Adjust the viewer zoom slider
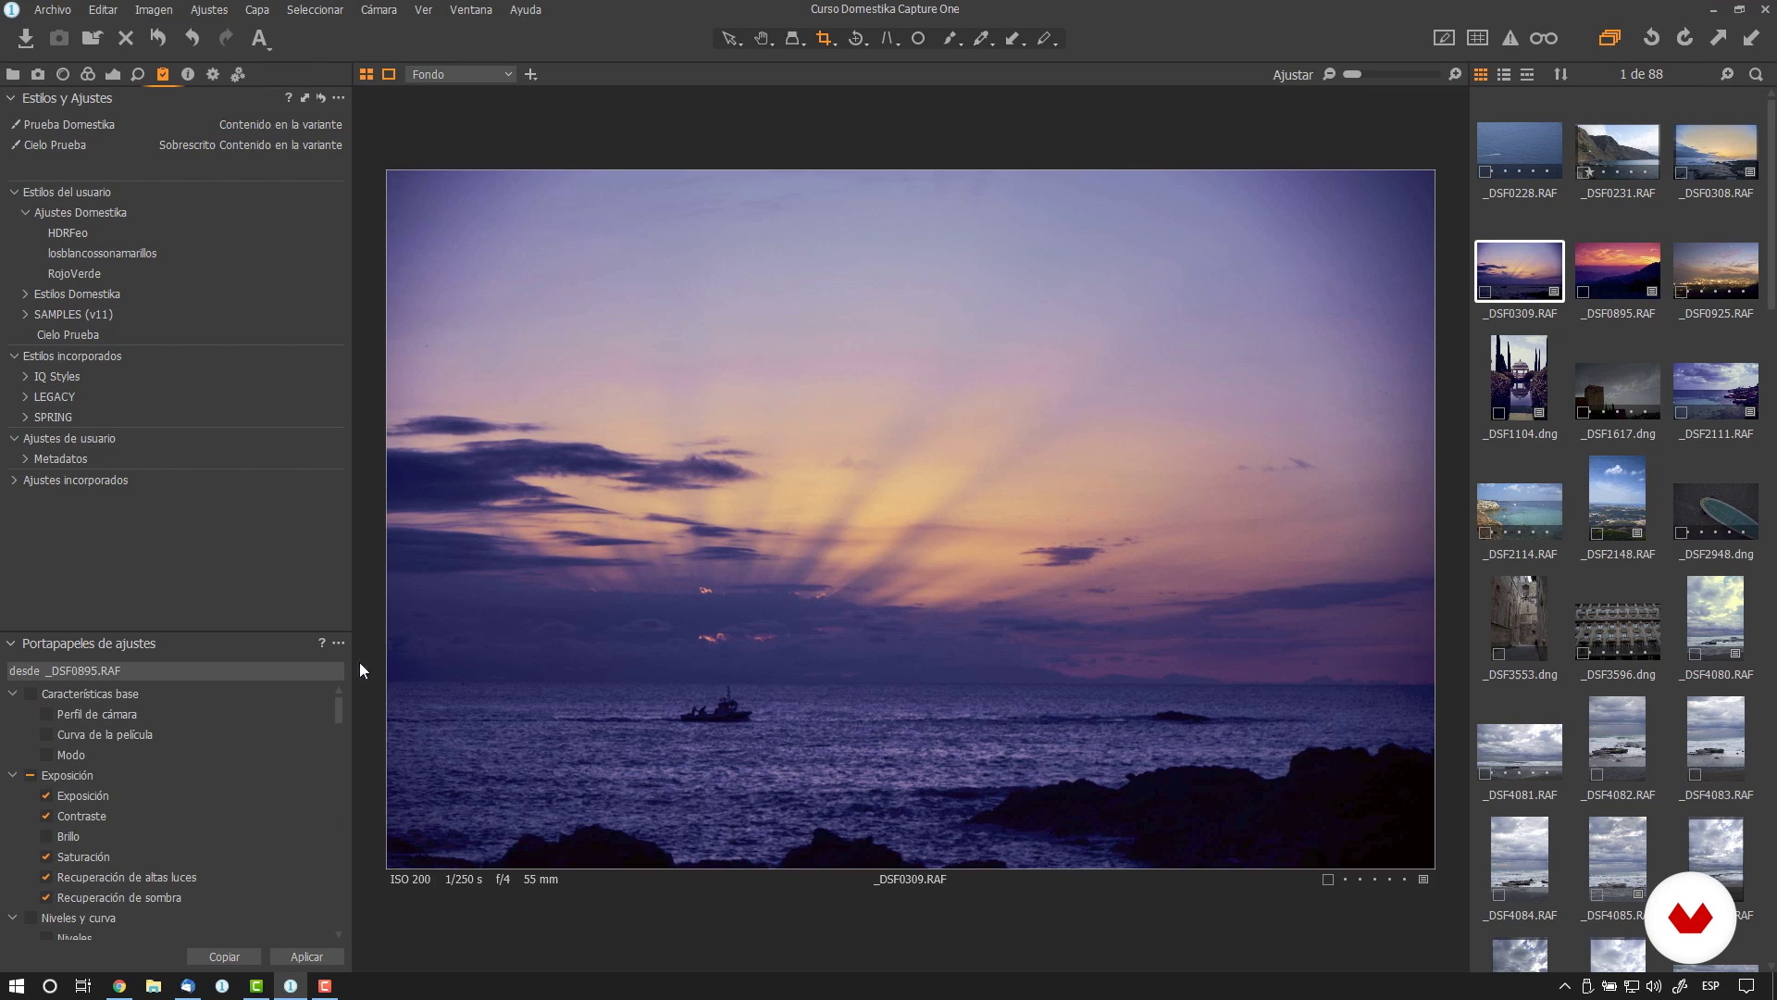The image size is (1777, 1000). [1352, 74]
